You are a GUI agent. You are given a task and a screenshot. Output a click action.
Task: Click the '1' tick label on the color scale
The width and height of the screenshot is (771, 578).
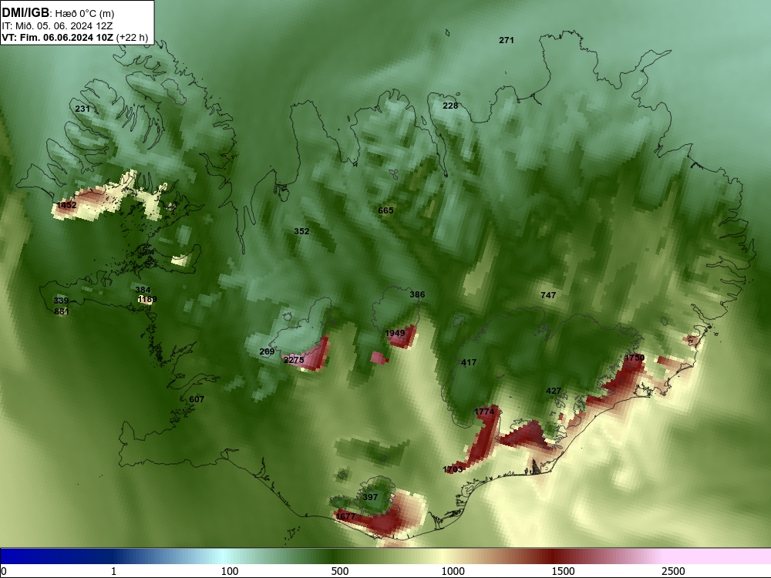pyautogui.click(x=113, y=571)
